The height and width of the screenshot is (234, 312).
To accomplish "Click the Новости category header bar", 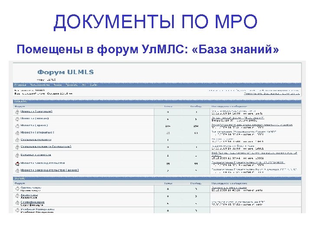I will [157, 101].
